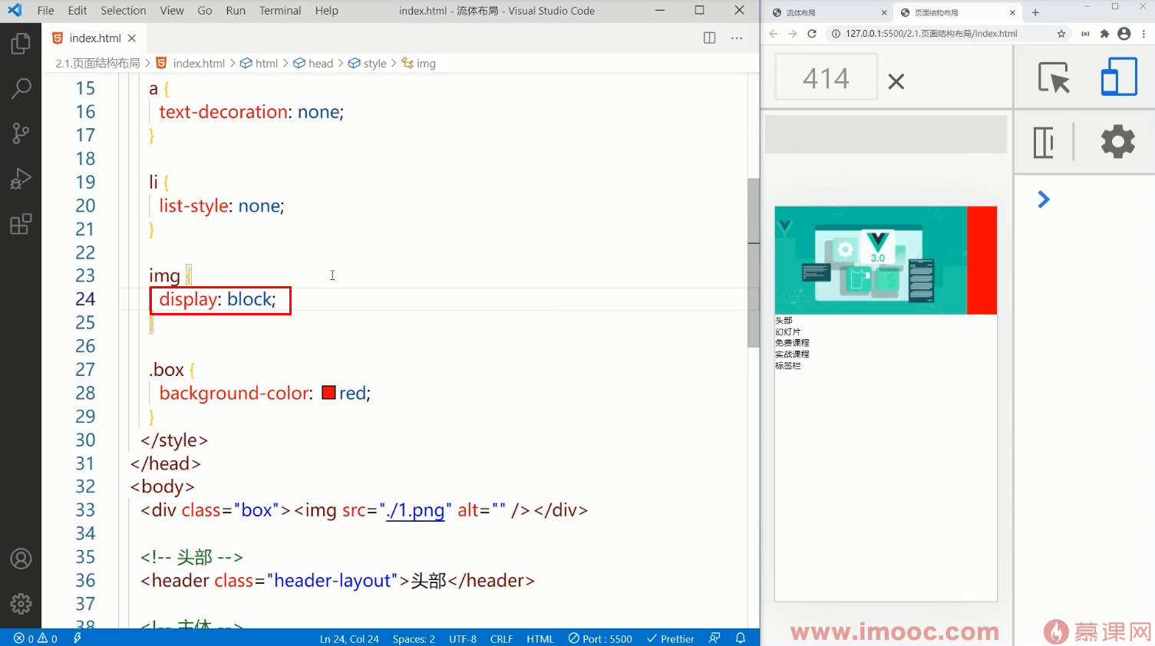1155x646 pixels.
Task: Toggle the Live Server on Port 5500
Action: (x=600, y=638)
